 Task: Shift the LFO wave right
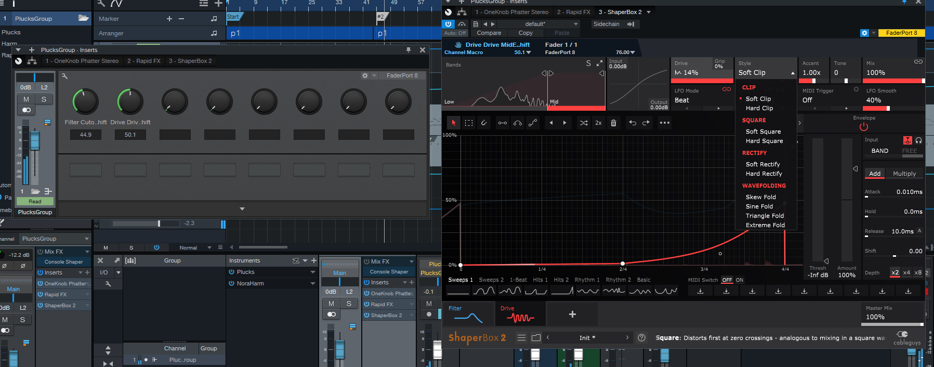click(564, 123)
